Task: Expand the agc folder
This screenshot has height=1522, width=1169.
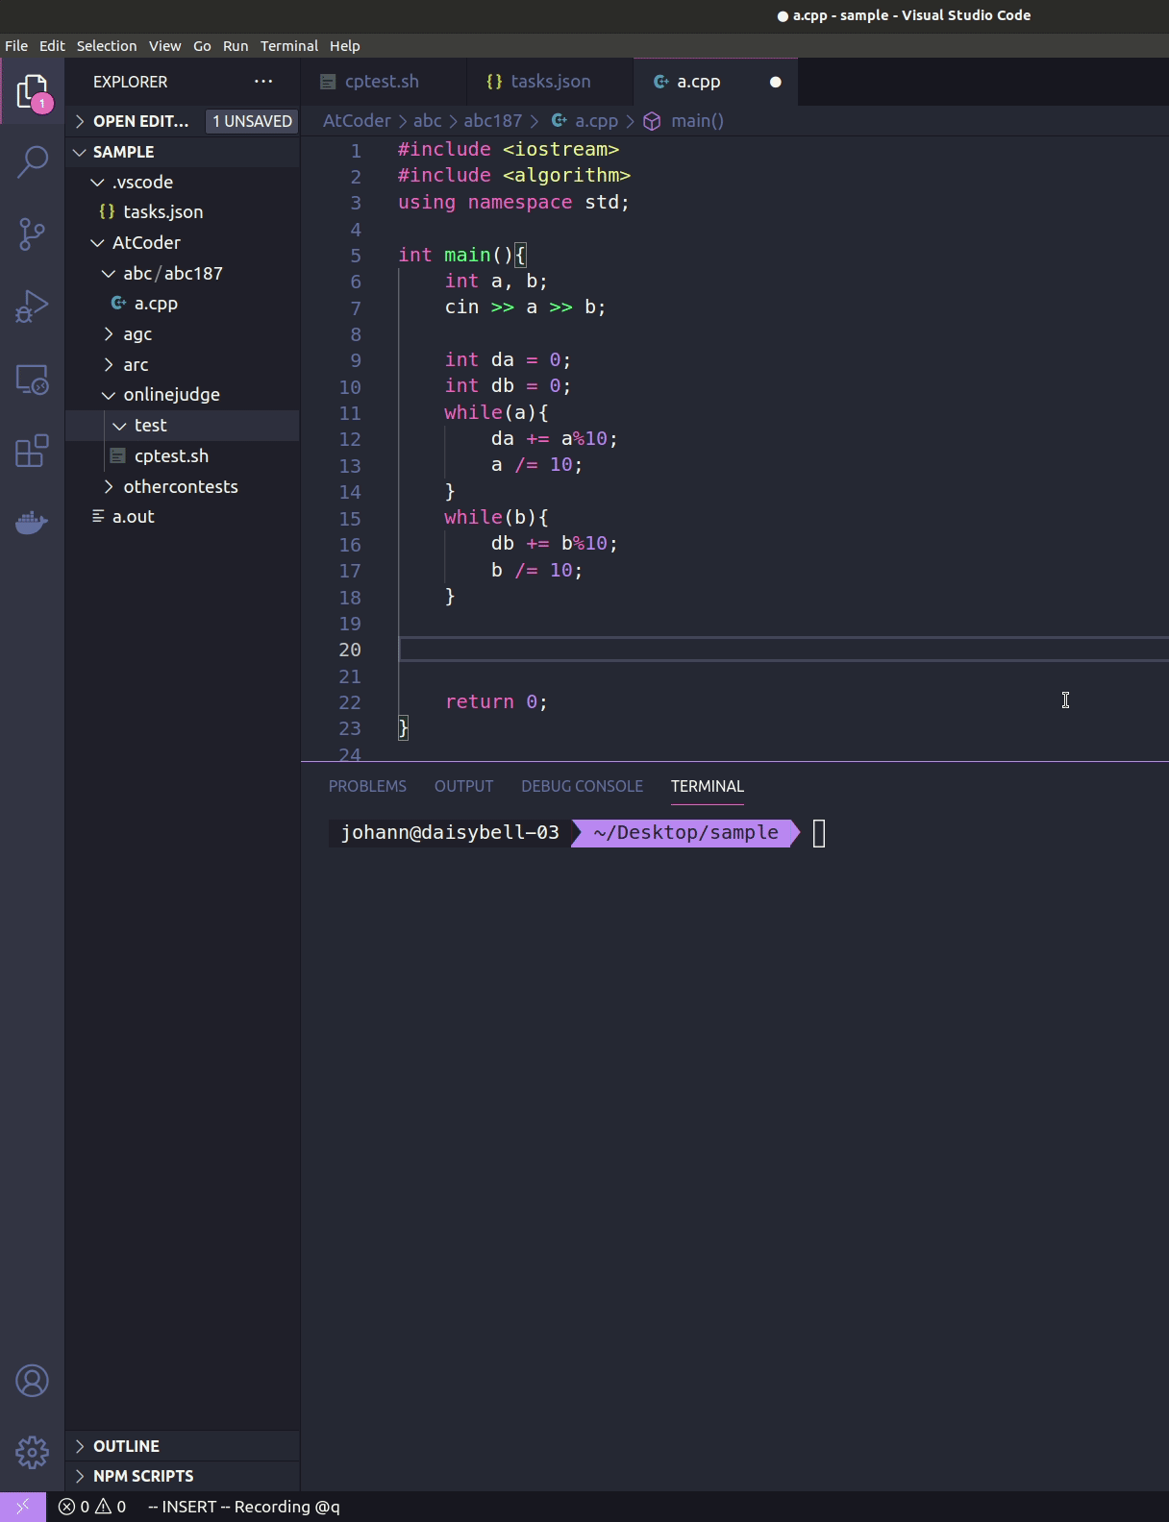Action: tap(137, 334)
